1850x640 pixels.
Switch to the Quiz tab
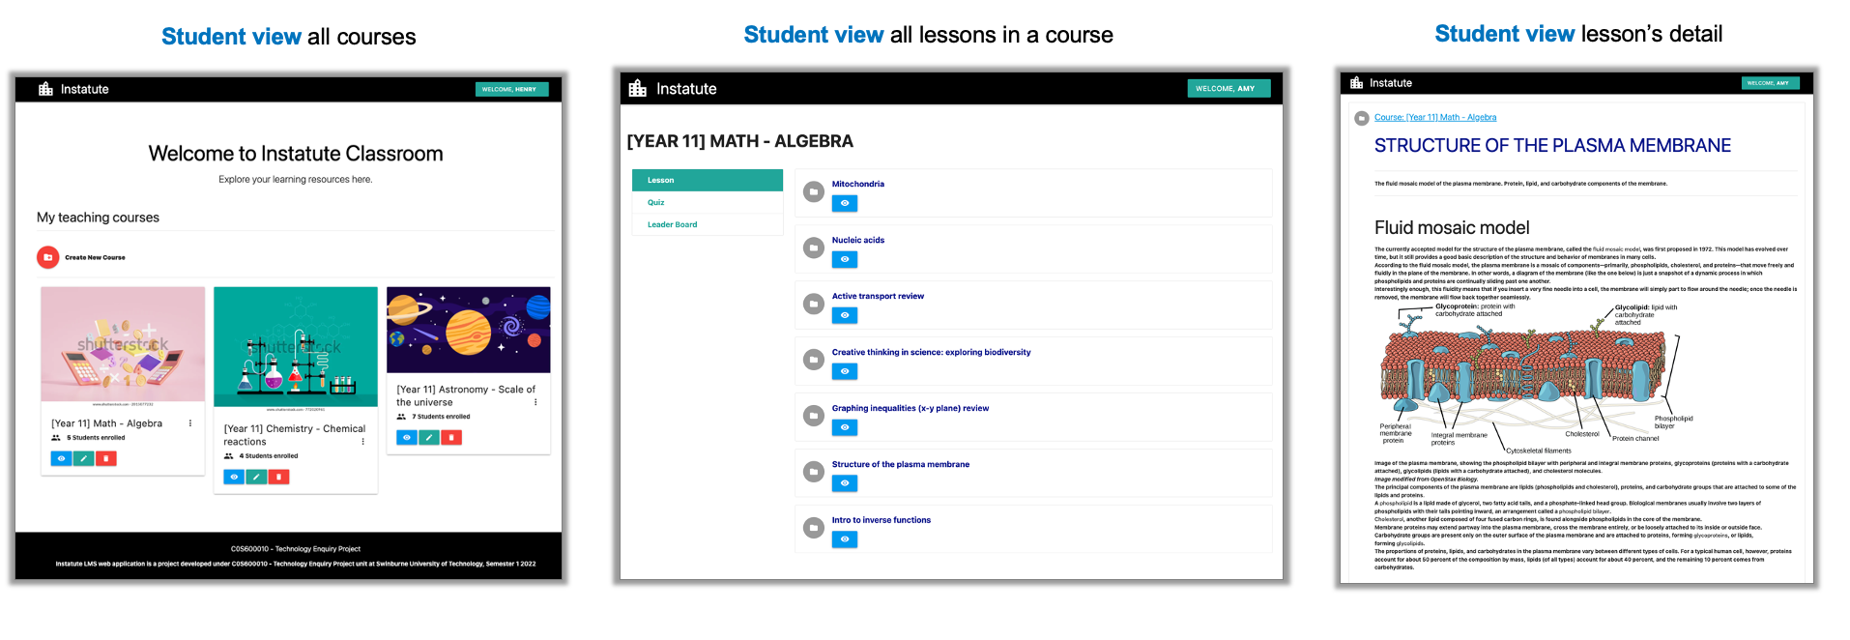pyautogui.click(x=656, y=202)
